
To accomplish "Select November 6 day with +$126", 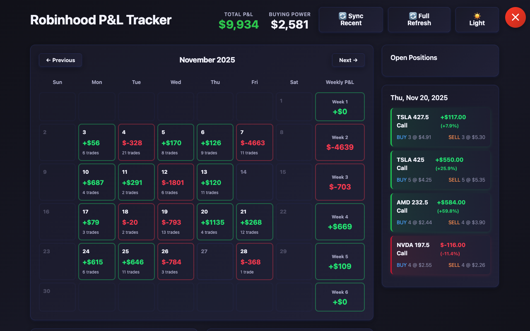I will [x=215, y=142].
